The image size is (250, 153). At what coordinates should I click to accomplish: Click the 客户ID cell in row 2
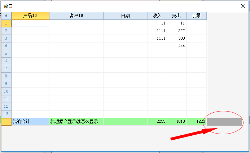(76, 31)
